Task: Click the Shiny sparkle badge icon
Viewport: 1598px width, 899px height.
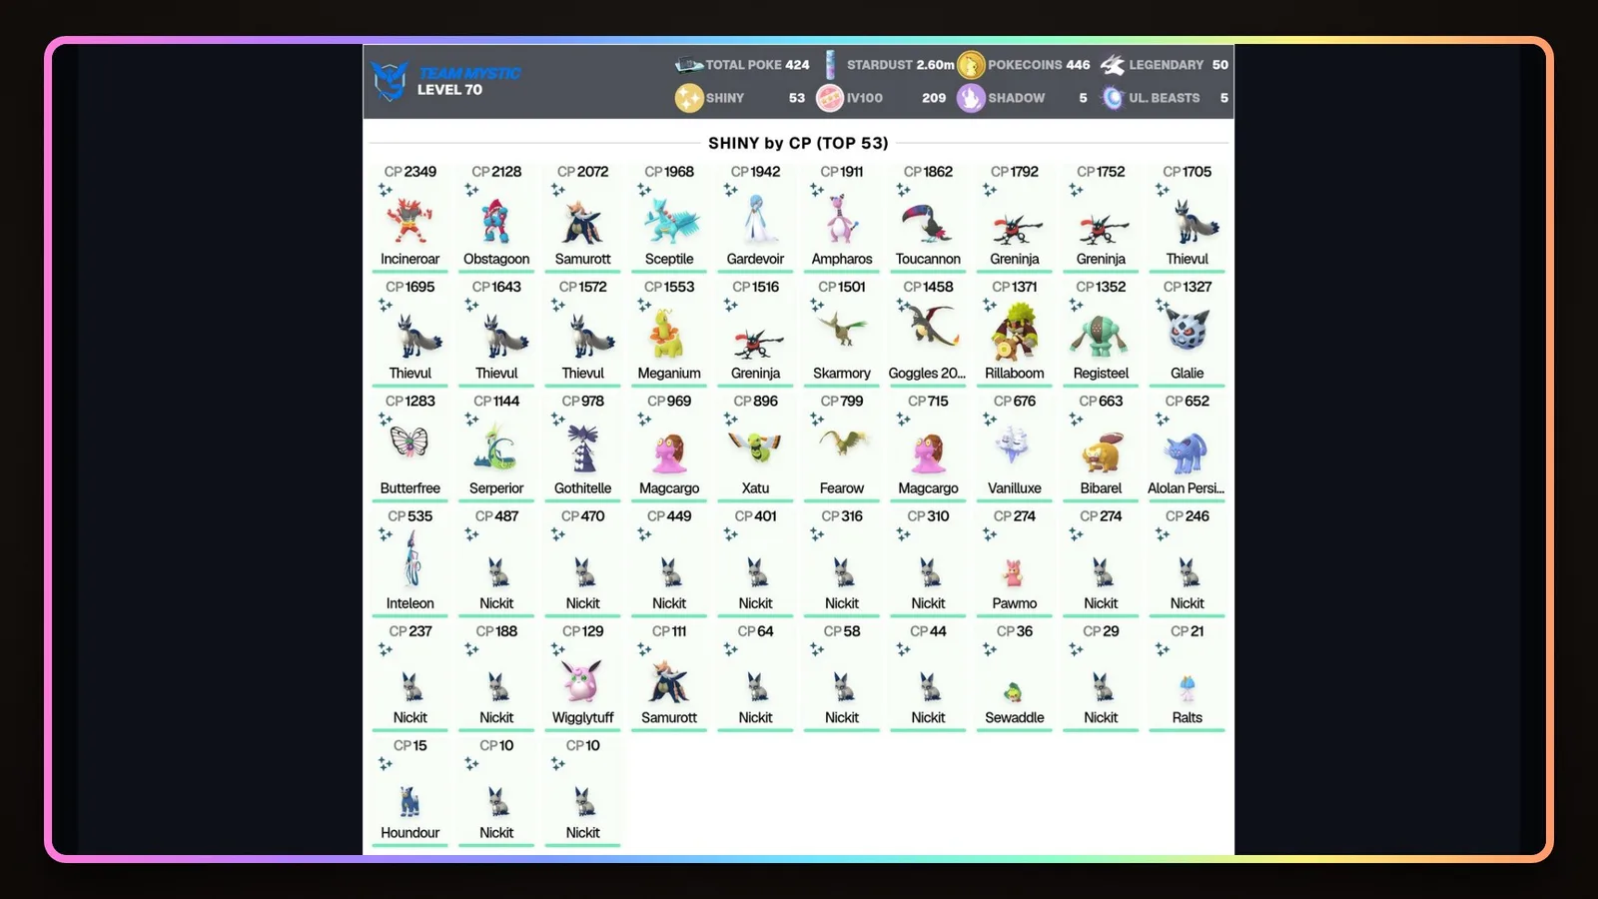Action: (x=688, y=98)
